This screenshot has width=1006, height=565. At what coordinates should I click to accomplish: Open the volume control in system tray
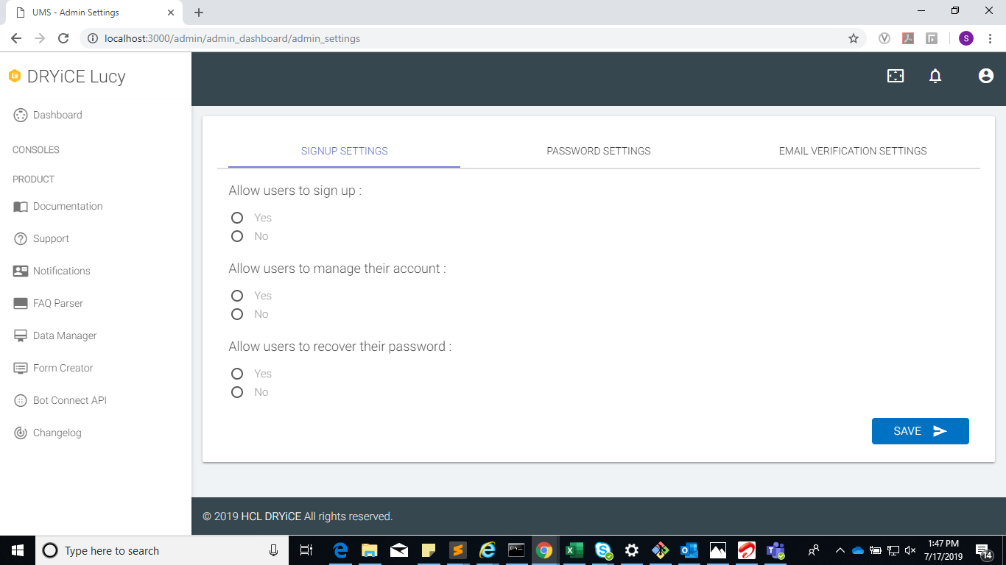pos(910,550)
